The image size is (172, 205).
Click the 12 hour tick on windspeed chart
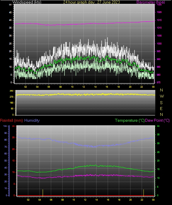click(x=84, y=87)
